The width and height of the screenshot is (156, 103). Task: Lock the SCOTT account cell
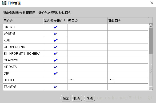55,80
